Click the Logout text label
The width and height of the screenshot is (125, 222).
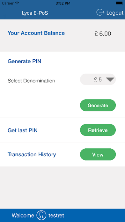coord(115,13)
